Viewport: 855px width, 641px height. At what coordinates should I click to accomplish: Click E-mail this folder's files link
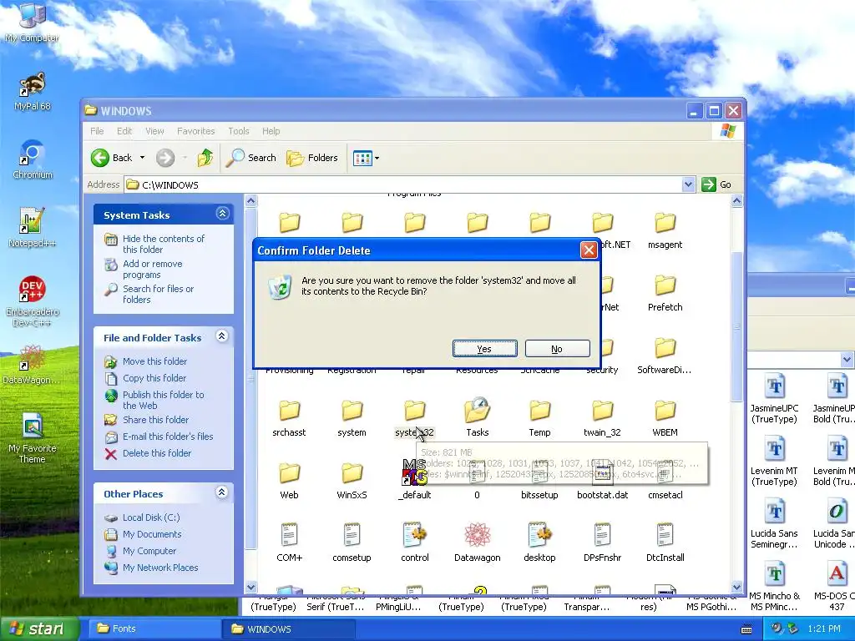[x=167, y=437]
